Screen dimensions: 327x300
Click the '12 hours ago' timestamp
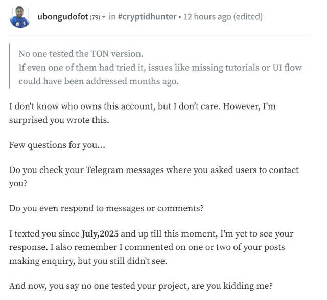(207, 17)
